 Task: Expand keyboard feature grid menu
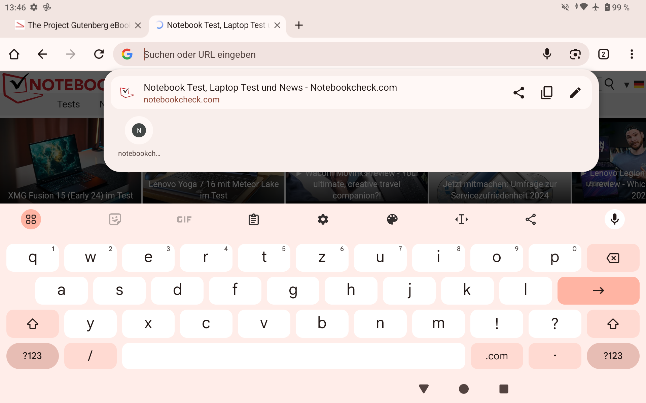(x=31, y=219)
